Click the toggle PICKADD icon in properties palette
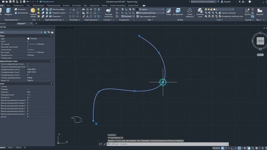The height and width of the screenshot is (150, 267). [45, 32]
